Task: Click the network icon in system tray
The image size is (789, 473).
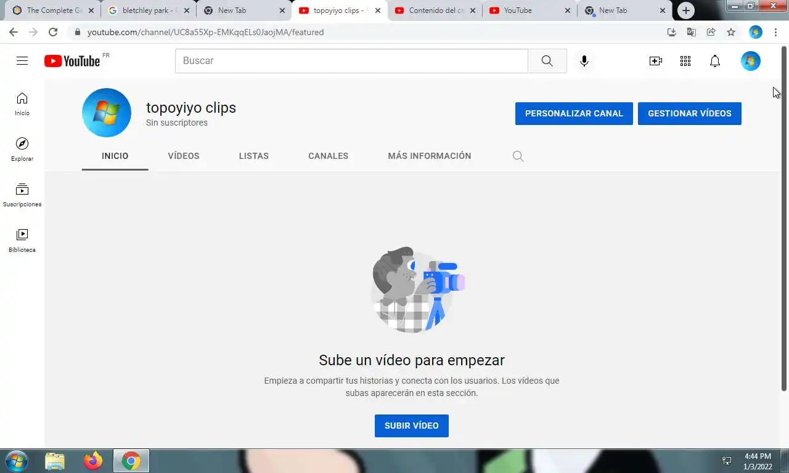Action: tap(727, 461)
